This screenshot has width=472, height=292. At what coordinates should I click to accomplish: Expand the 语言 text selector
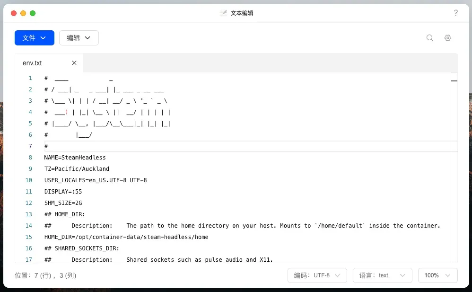pos(382,275)
